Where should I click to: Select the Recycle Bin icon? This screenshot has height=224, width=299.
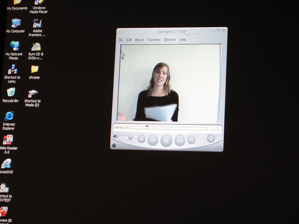[10, 95]
